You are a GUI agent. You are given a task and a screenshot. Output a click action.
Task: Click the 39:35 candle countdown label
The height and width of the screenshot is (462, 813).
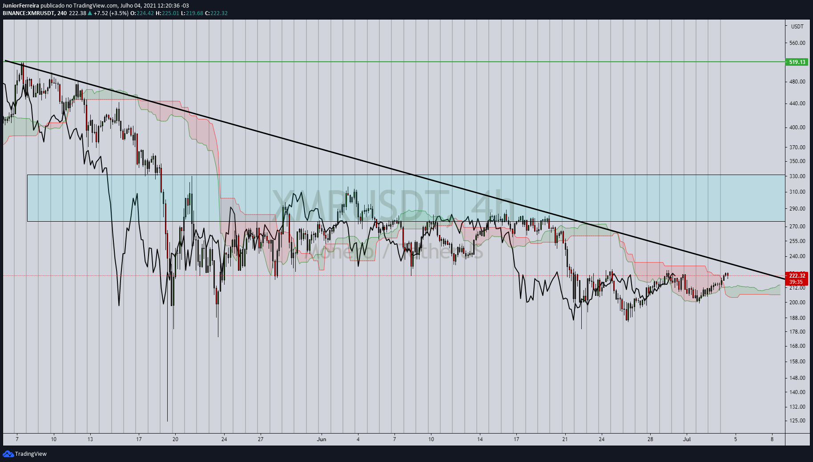click(797, 282)
